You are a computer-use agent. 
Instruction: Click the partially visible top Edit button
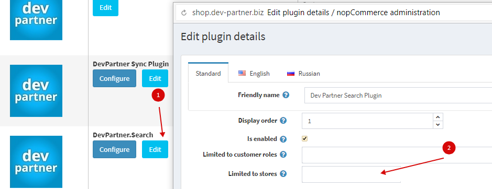tap(105, 8)
